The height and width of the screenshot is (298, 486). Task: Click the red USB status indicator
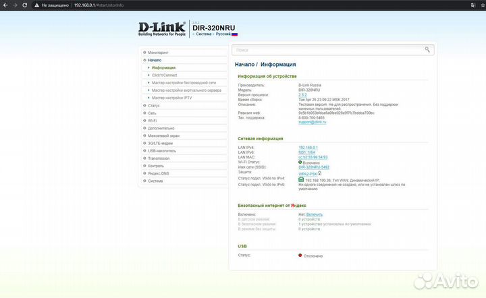coord(300,256)
